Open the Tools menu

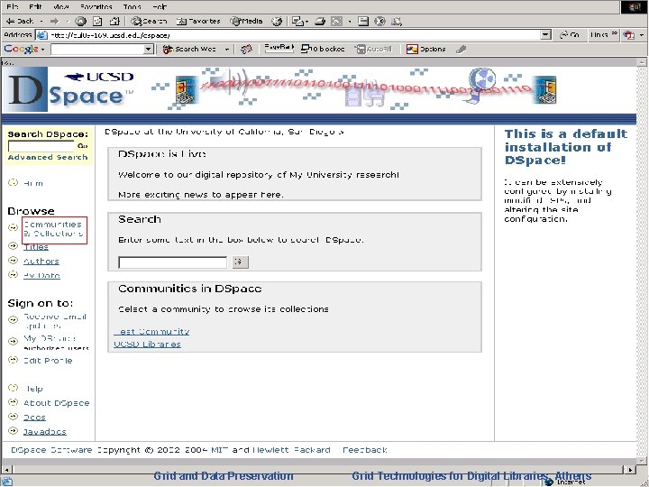point(132,6)
